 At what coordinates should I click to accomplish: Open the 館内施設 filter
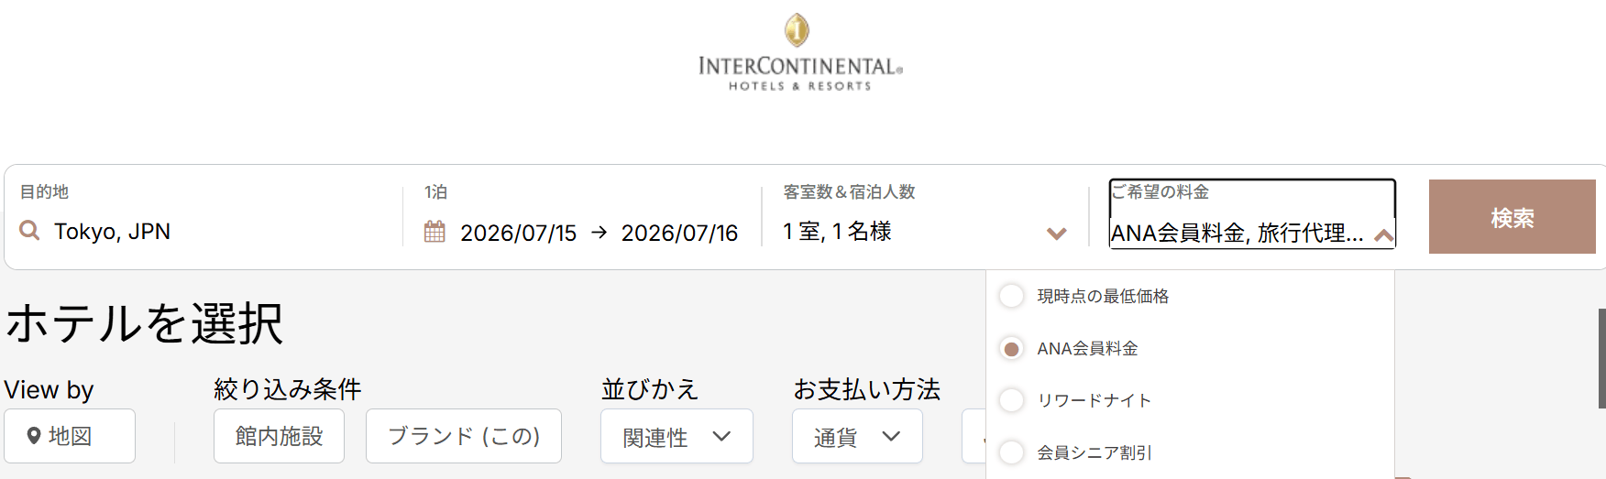click(279, 436)
